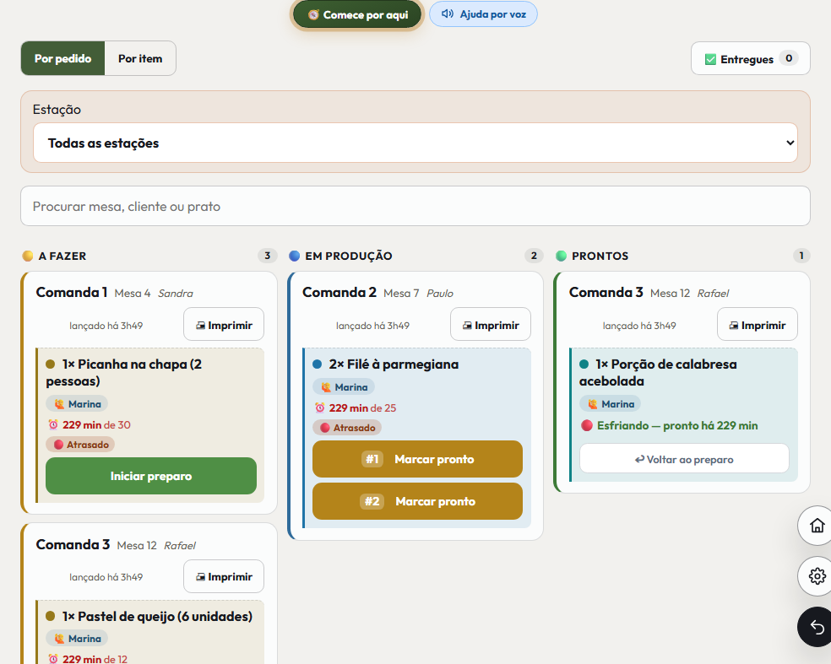Click the green check icon beside Entregues
Image resolution: width=831 pixels, height=664 pixels.
click(711, 59)
